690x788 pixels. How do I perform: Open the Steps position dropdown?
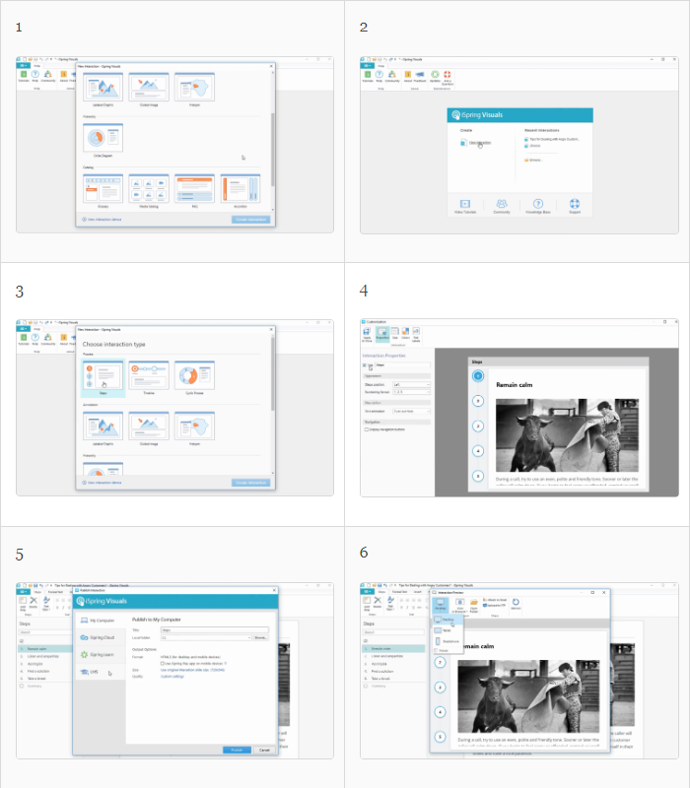[410, 384]
